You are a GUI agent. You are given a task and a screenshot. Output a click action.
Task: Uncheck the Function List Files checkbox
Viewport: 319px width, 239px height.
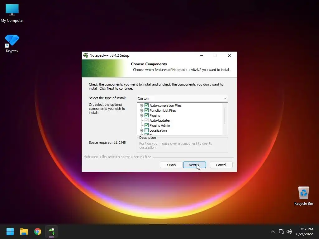click(146, 110)
